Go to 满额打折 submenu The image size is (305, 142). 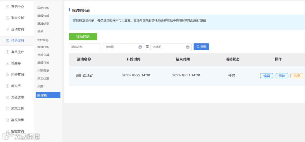pos(43,63)
